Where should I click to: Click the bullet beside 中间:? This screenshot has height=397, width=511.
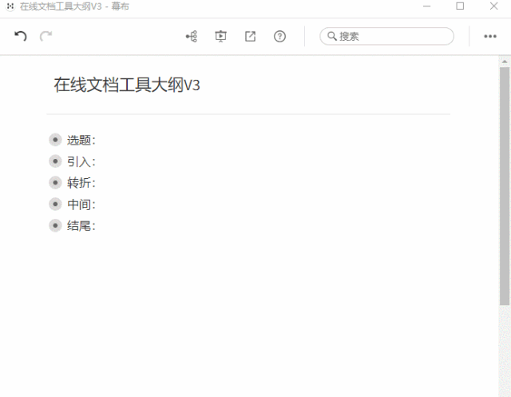pos(55,204)
